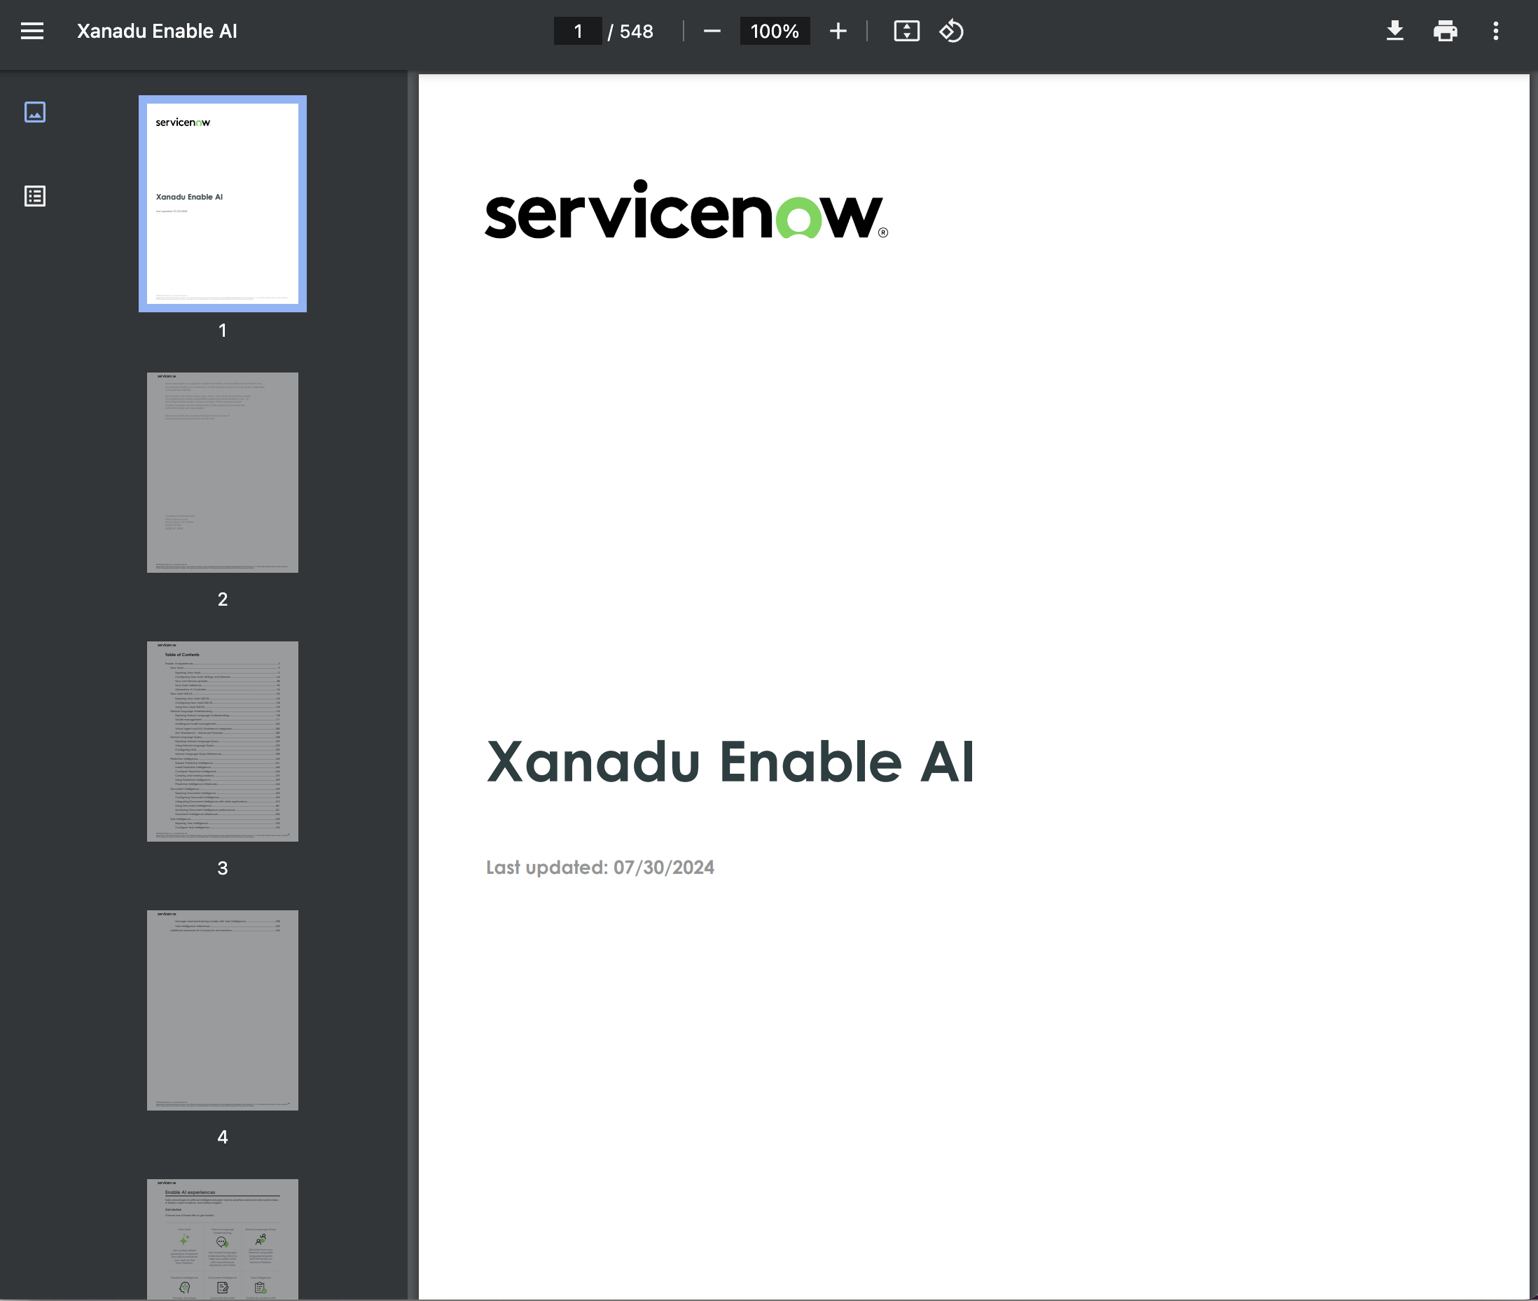Open the Table of Contents page 3 thumbnail
The image size is (1538, 1301).
(x=222, y=741)
